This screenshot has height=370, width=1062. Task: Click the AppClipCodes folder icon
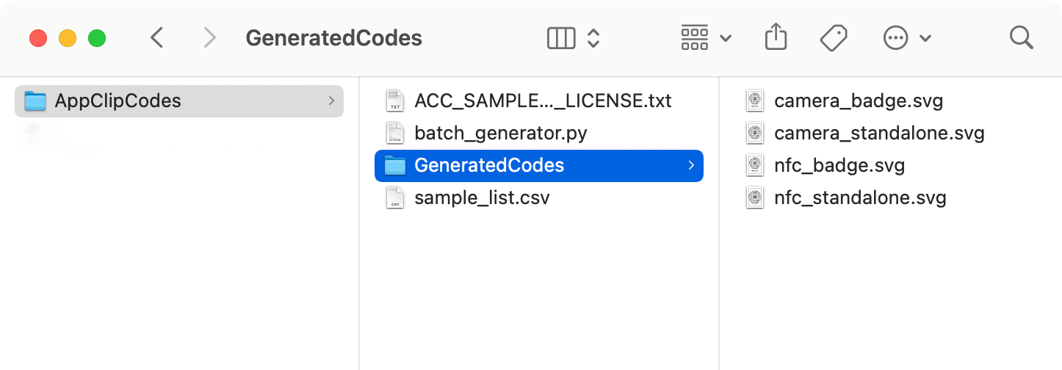pos(35,101)
